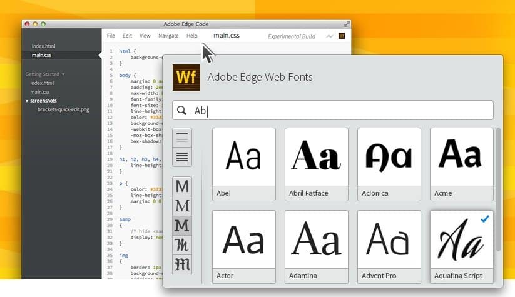This screenshot has width=515, height=297.
Task: Collapse the screenshots folder
Action: tap(27, 101)
